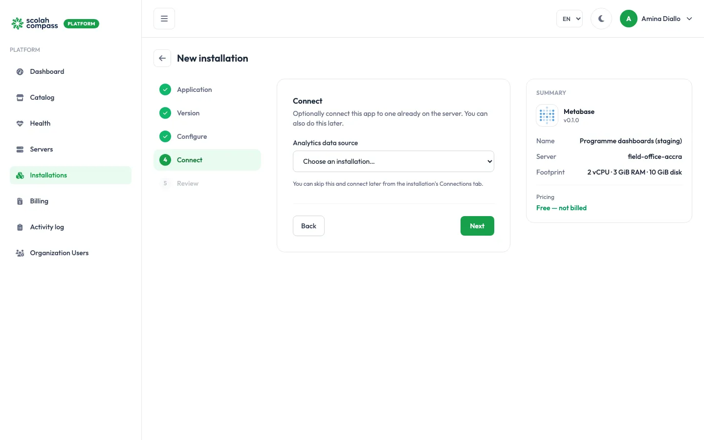The image size is (704, 440).
Task: Click the Scolah Compass logo
Action: 35,23
